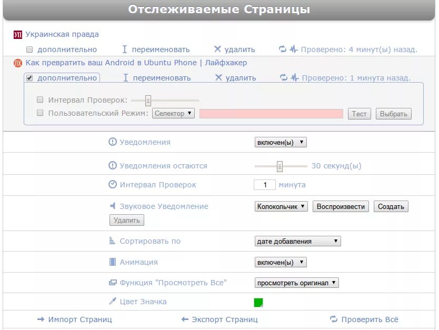Click left arrow icon of Экспорт Страниц
439x330 pixels.
185,319
